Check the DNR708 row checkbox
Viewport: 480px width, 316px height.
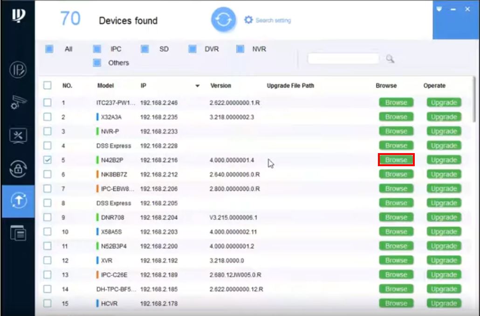click(x=48, y=218)
